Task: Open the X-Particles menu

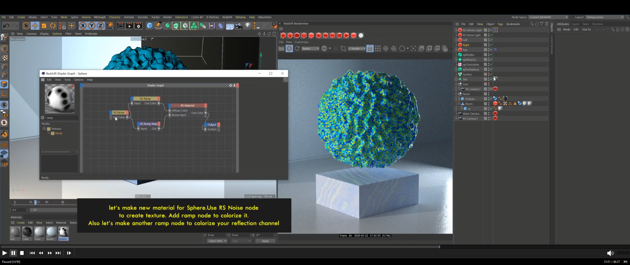Action: click(x=212, y=17)
